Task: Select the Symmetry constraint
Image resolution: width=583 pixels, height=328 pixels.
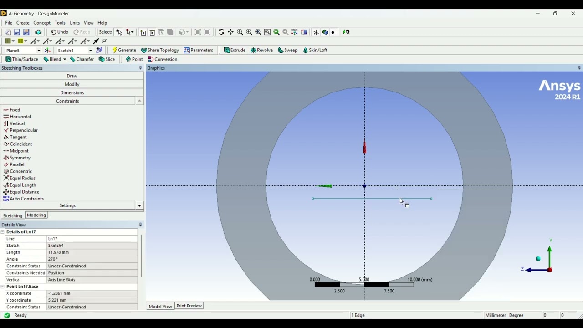Action: click(17, 158)
